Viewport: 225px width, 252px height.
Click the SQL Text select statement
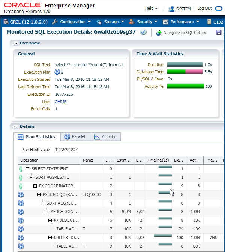pos(89,65)
